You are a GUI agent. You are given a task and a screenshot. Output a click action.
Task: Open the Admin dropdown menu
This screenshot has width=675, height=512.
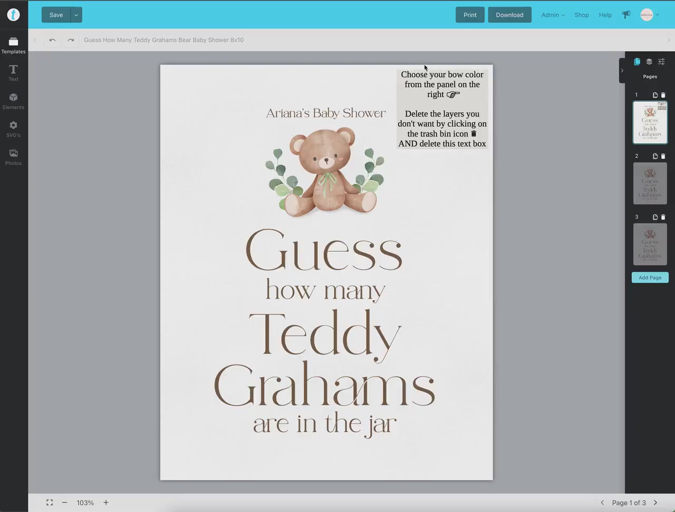point(553,15)
